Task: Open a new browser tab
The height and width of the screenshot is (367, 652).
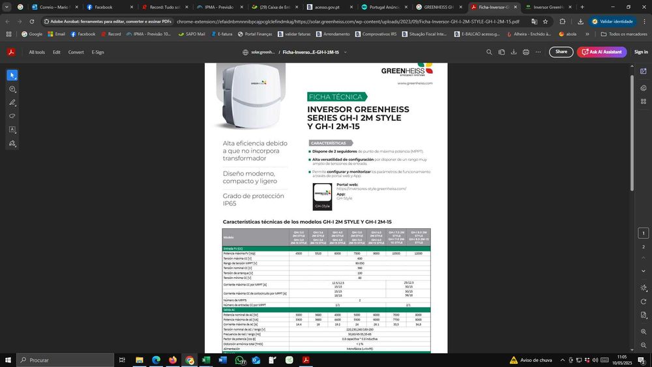Action: pos(582,7)
